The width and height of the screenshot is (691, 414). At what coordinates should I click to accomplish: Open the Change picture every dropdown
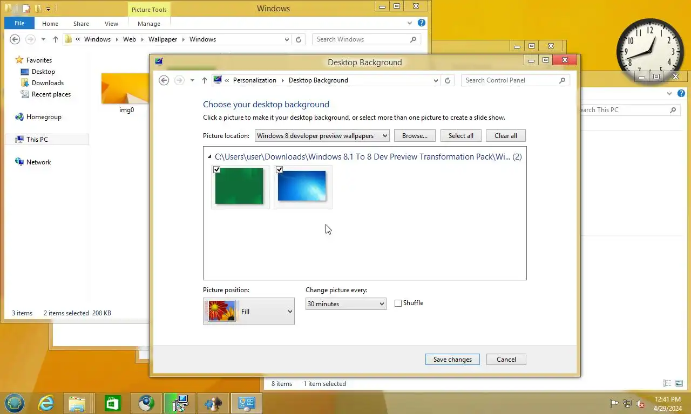coord(345,304)
